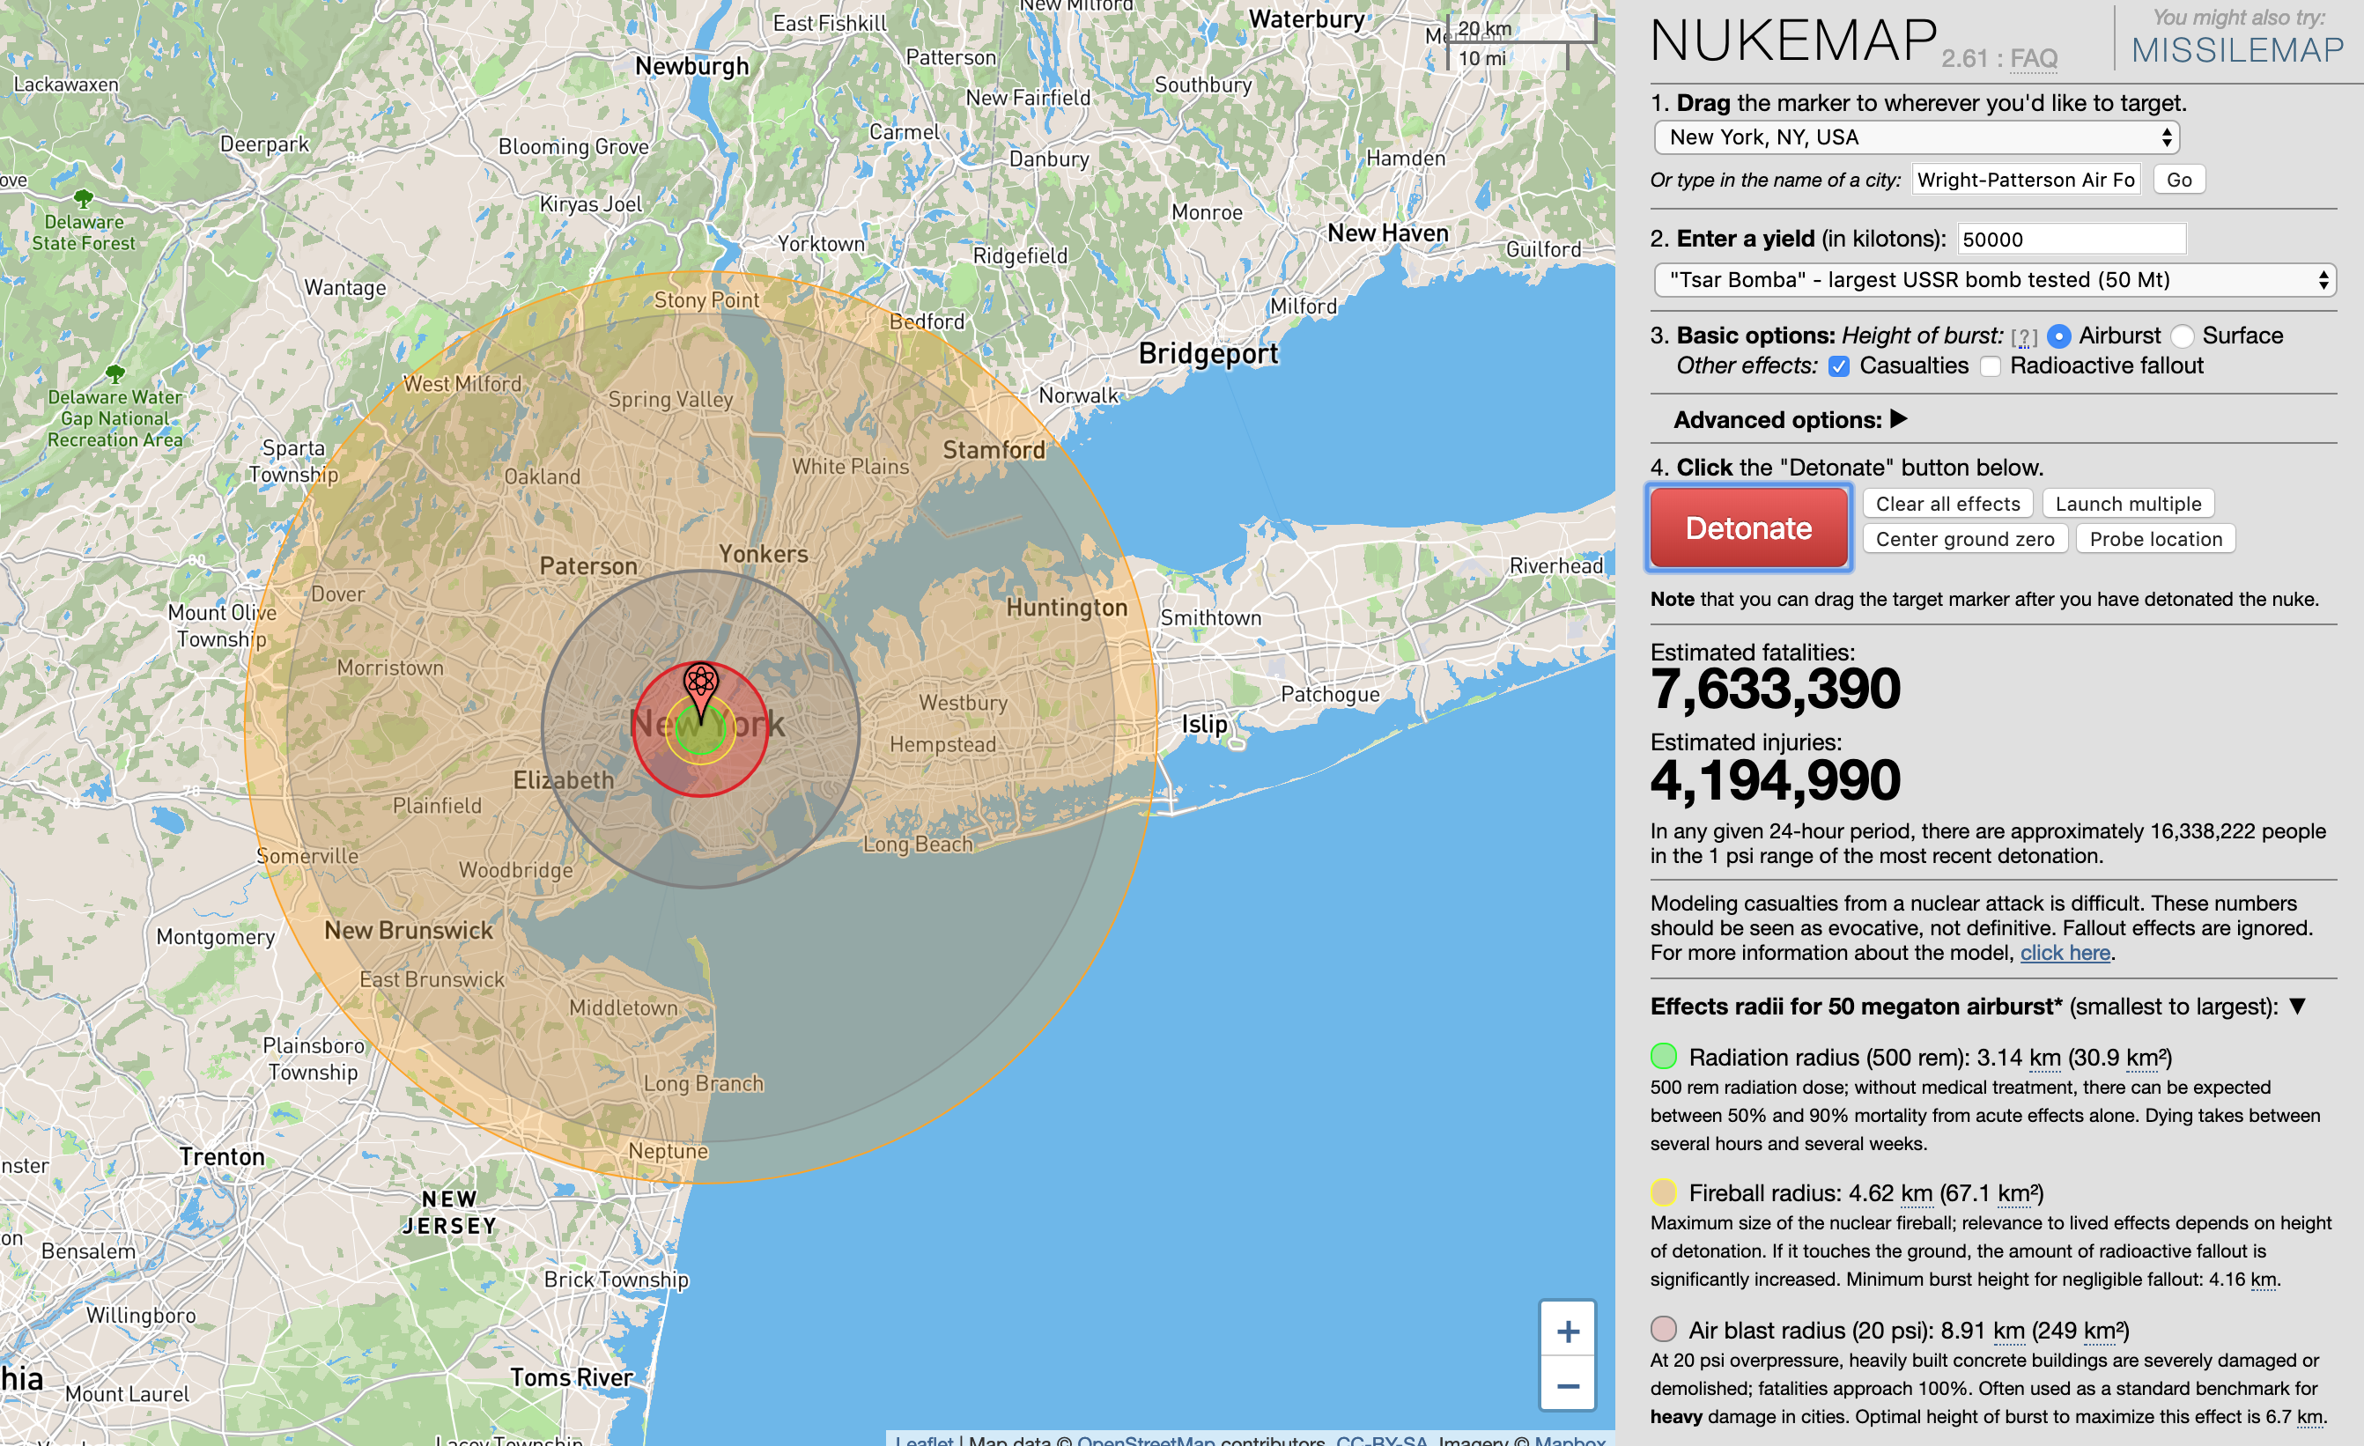Image resolution: width=2364 pixels, height=1446 pixels.
Task: Open the MISSILEMAP link
Action: 2237,50
